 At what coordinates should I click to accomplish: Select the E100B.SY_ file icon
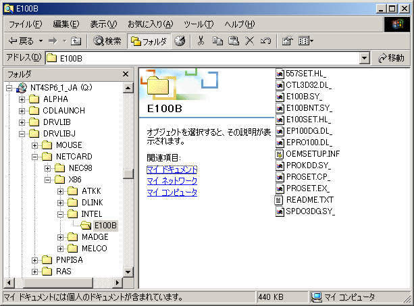point(280,97)
